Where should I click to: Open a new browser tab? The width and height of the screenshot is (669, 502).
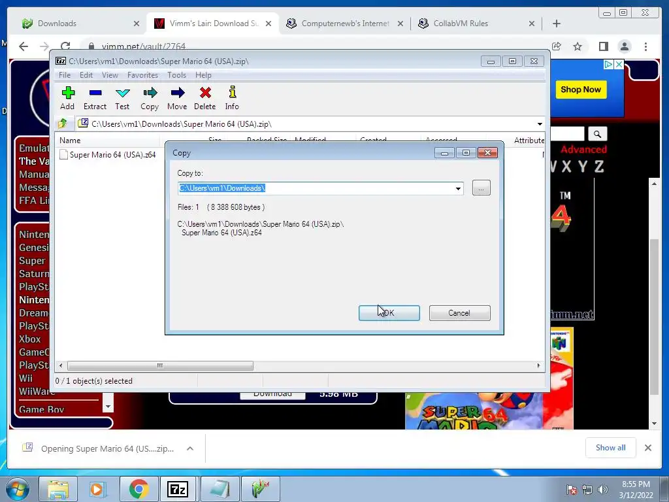click(557, 24)
